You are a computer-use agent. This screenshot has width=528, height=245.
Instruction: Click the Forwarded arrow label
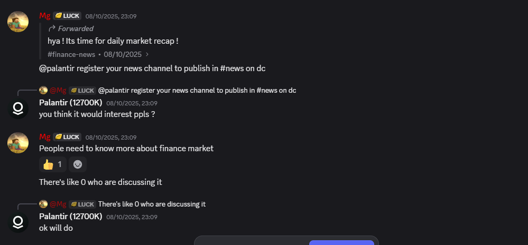[x=71, y=28]
